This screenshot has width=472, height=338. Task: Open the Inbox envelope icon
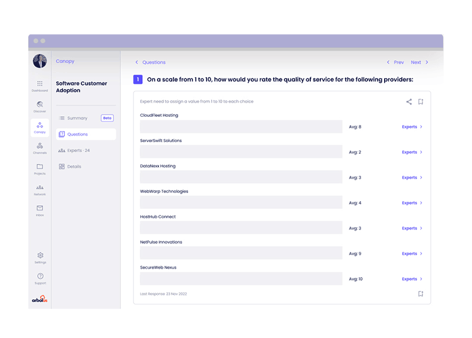click(40, 208)
